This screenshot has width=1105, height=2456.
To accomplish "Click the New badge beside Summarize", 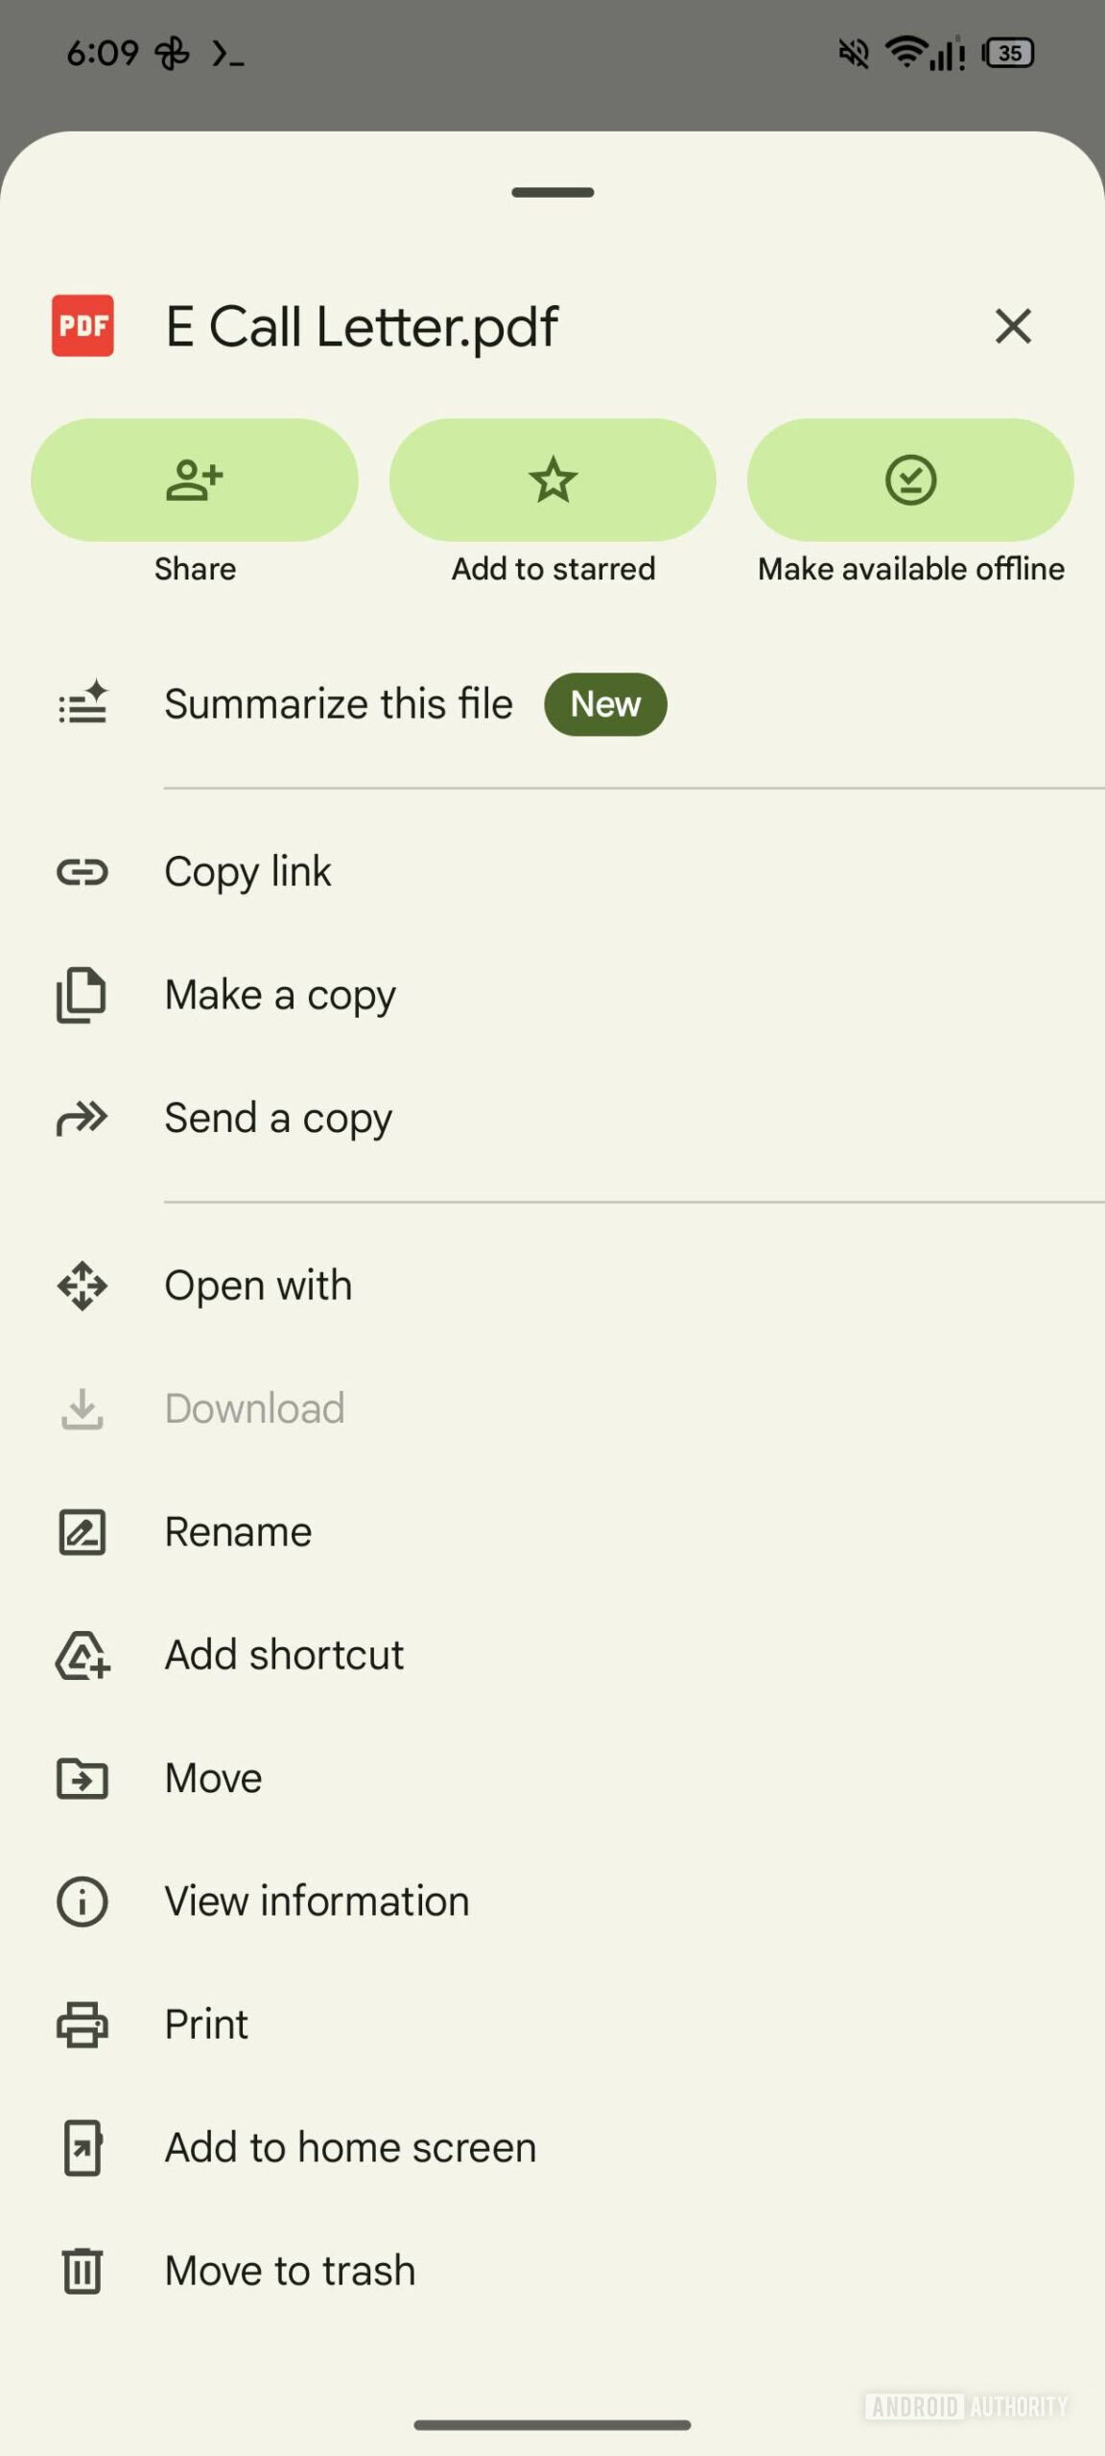I will coord(605,704).
